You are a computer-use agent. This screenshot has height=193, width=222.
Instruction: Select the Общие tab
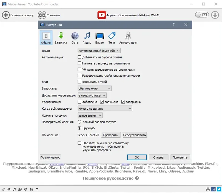pyautogui.click(x=46, y=38)
